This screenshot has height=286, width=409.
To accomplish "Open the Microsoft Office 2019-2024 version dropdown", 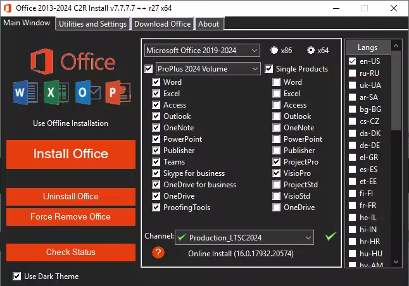I will [x=202, y=50].
